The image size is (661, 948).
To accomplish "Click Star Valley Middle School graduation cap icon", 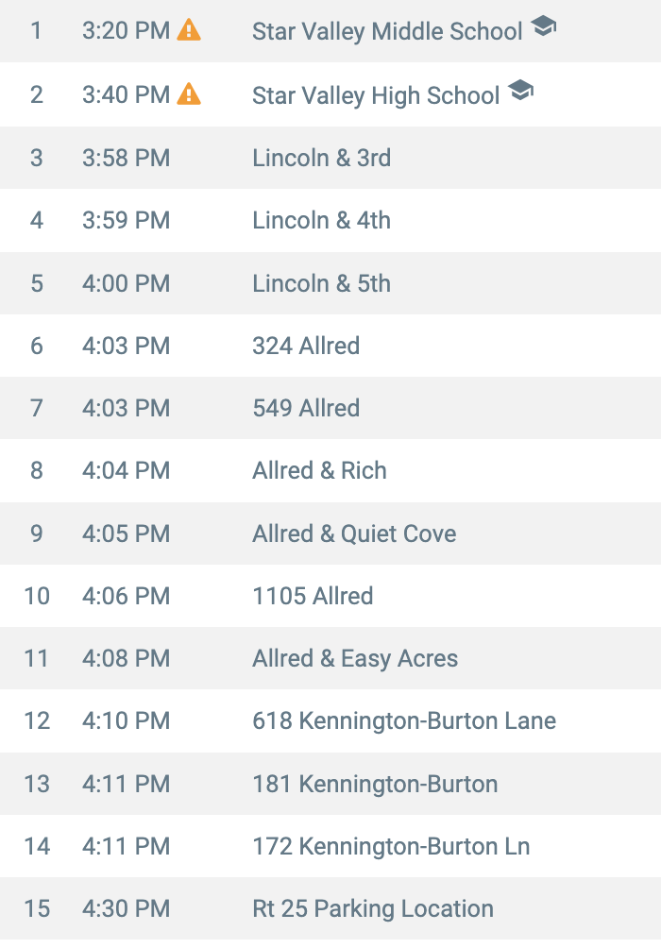I will pos(543,27).
